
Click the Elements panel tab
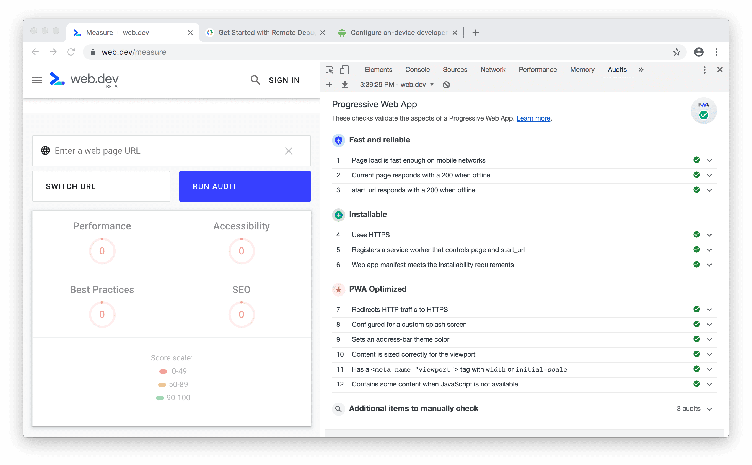click(x=377, y=70)
